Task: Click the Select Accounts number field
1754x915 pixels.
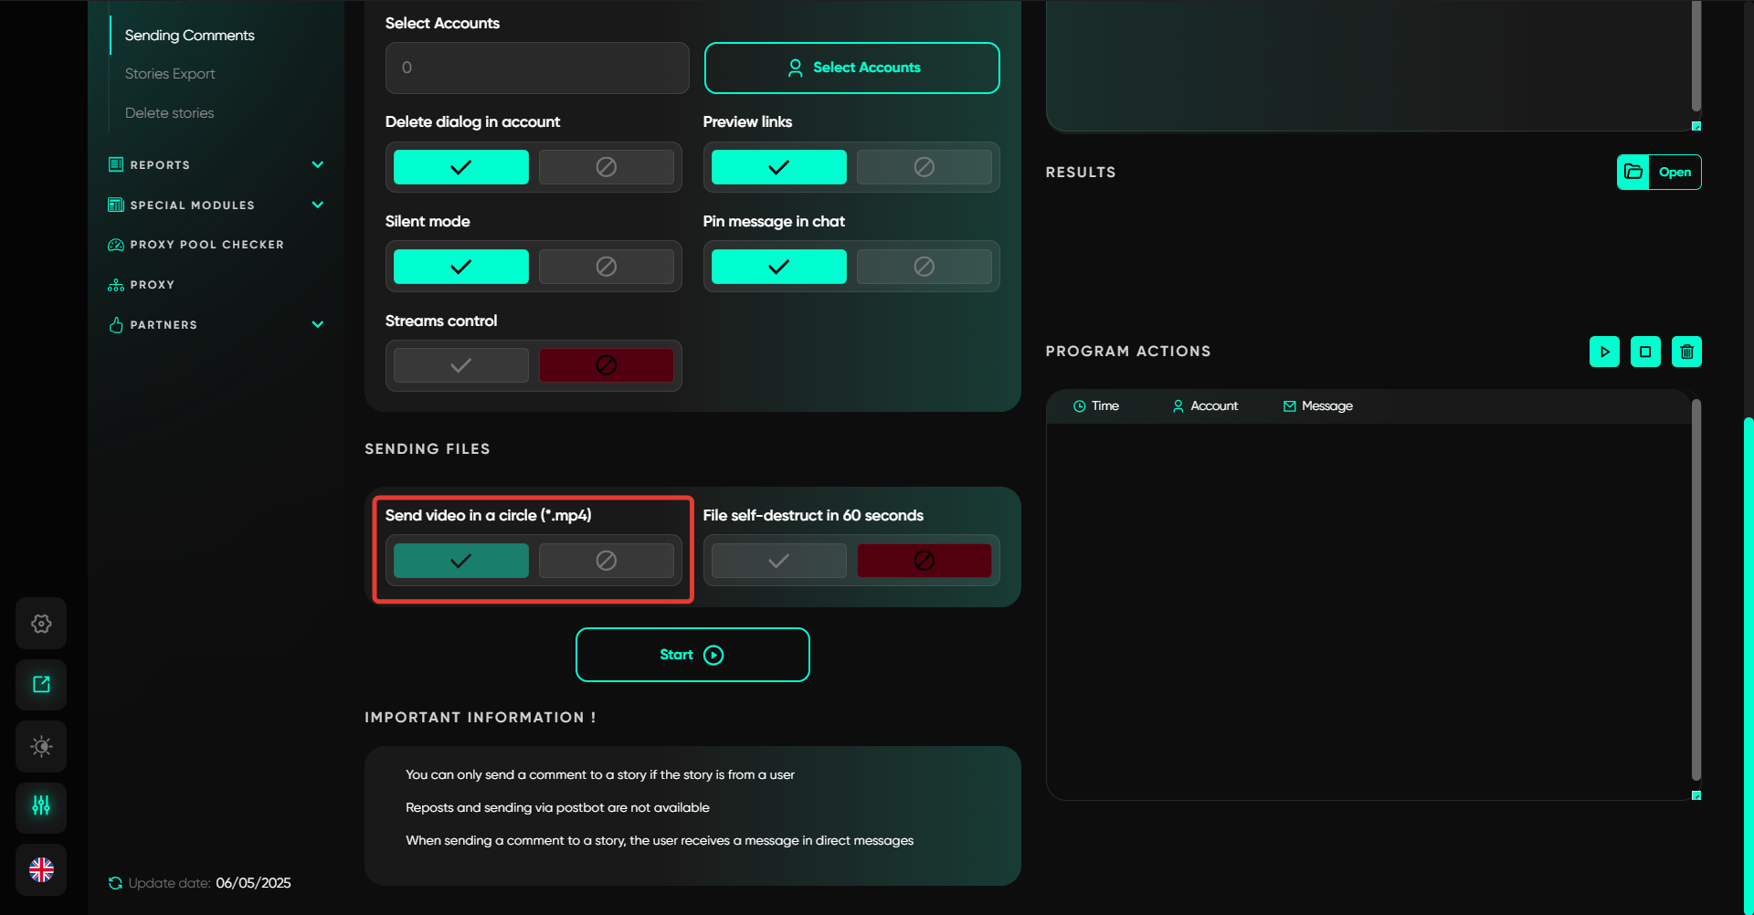Action: [536, 68]
